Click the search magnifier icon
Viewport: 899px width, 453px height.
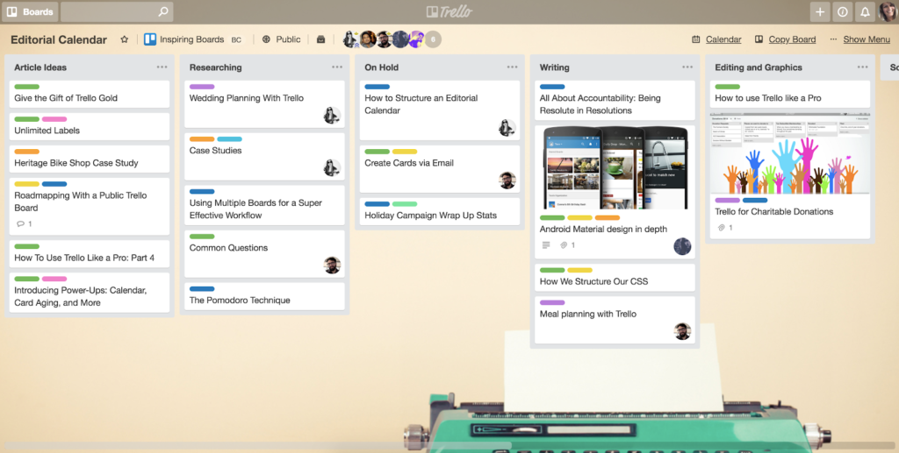(x=162, y=11)
